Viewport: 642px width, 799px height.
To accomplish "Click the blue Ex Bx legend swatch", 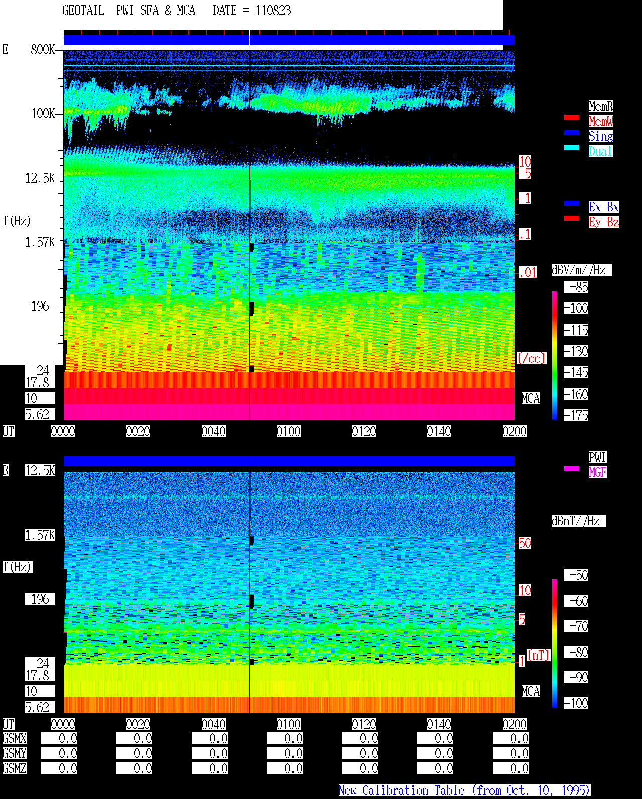I will (x=572, y=203).
